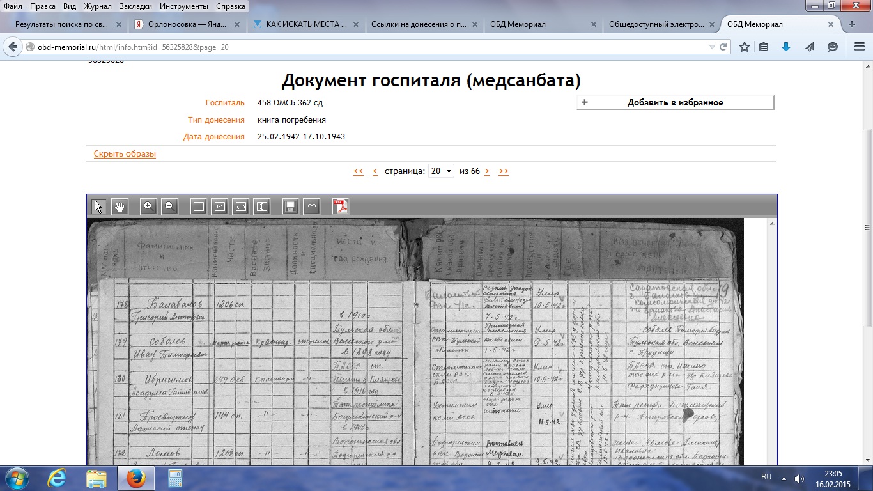
Task: Open the Windows Start menu
Action: [x=16, y=478]
